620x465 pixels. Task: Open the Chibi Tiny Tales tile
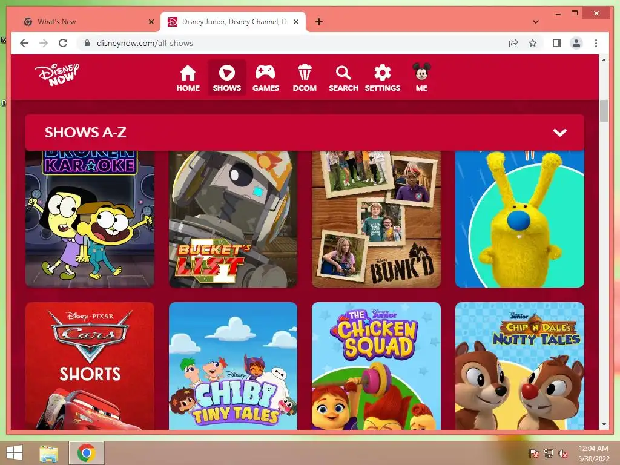233,366
